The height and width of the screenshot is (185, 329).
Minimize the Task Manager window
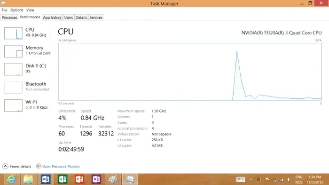coord(302,3)
